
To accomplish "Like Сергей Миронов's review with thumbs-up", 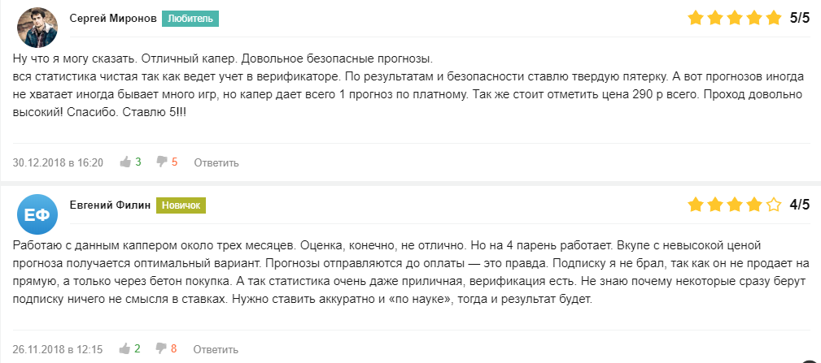I will (x=125, y=162).
